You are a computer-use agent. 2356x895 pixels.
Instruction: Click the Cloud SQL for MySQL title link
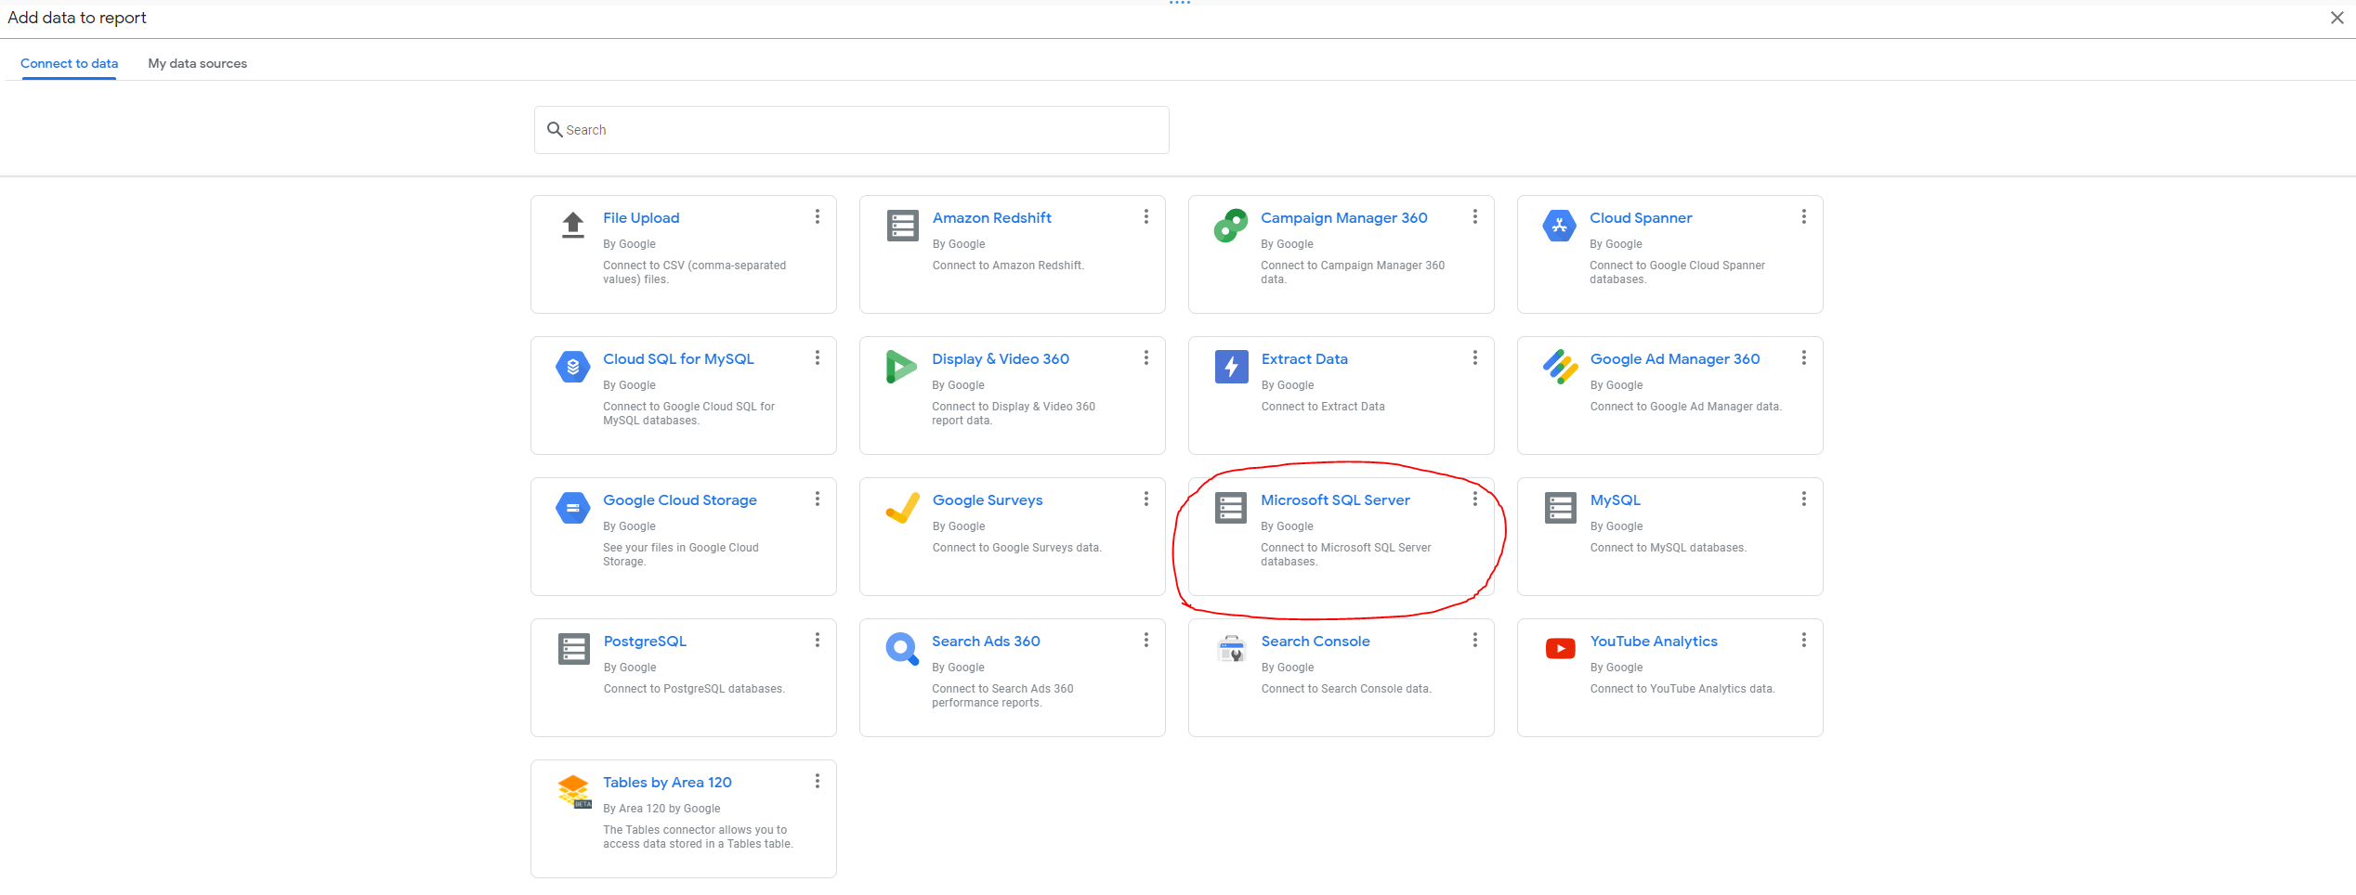[x=677, y=358]
